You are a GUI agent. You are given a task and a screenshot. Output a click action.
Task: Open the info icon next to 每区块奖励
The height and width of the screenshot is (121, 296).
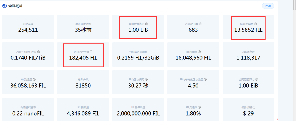pos(255,24)
